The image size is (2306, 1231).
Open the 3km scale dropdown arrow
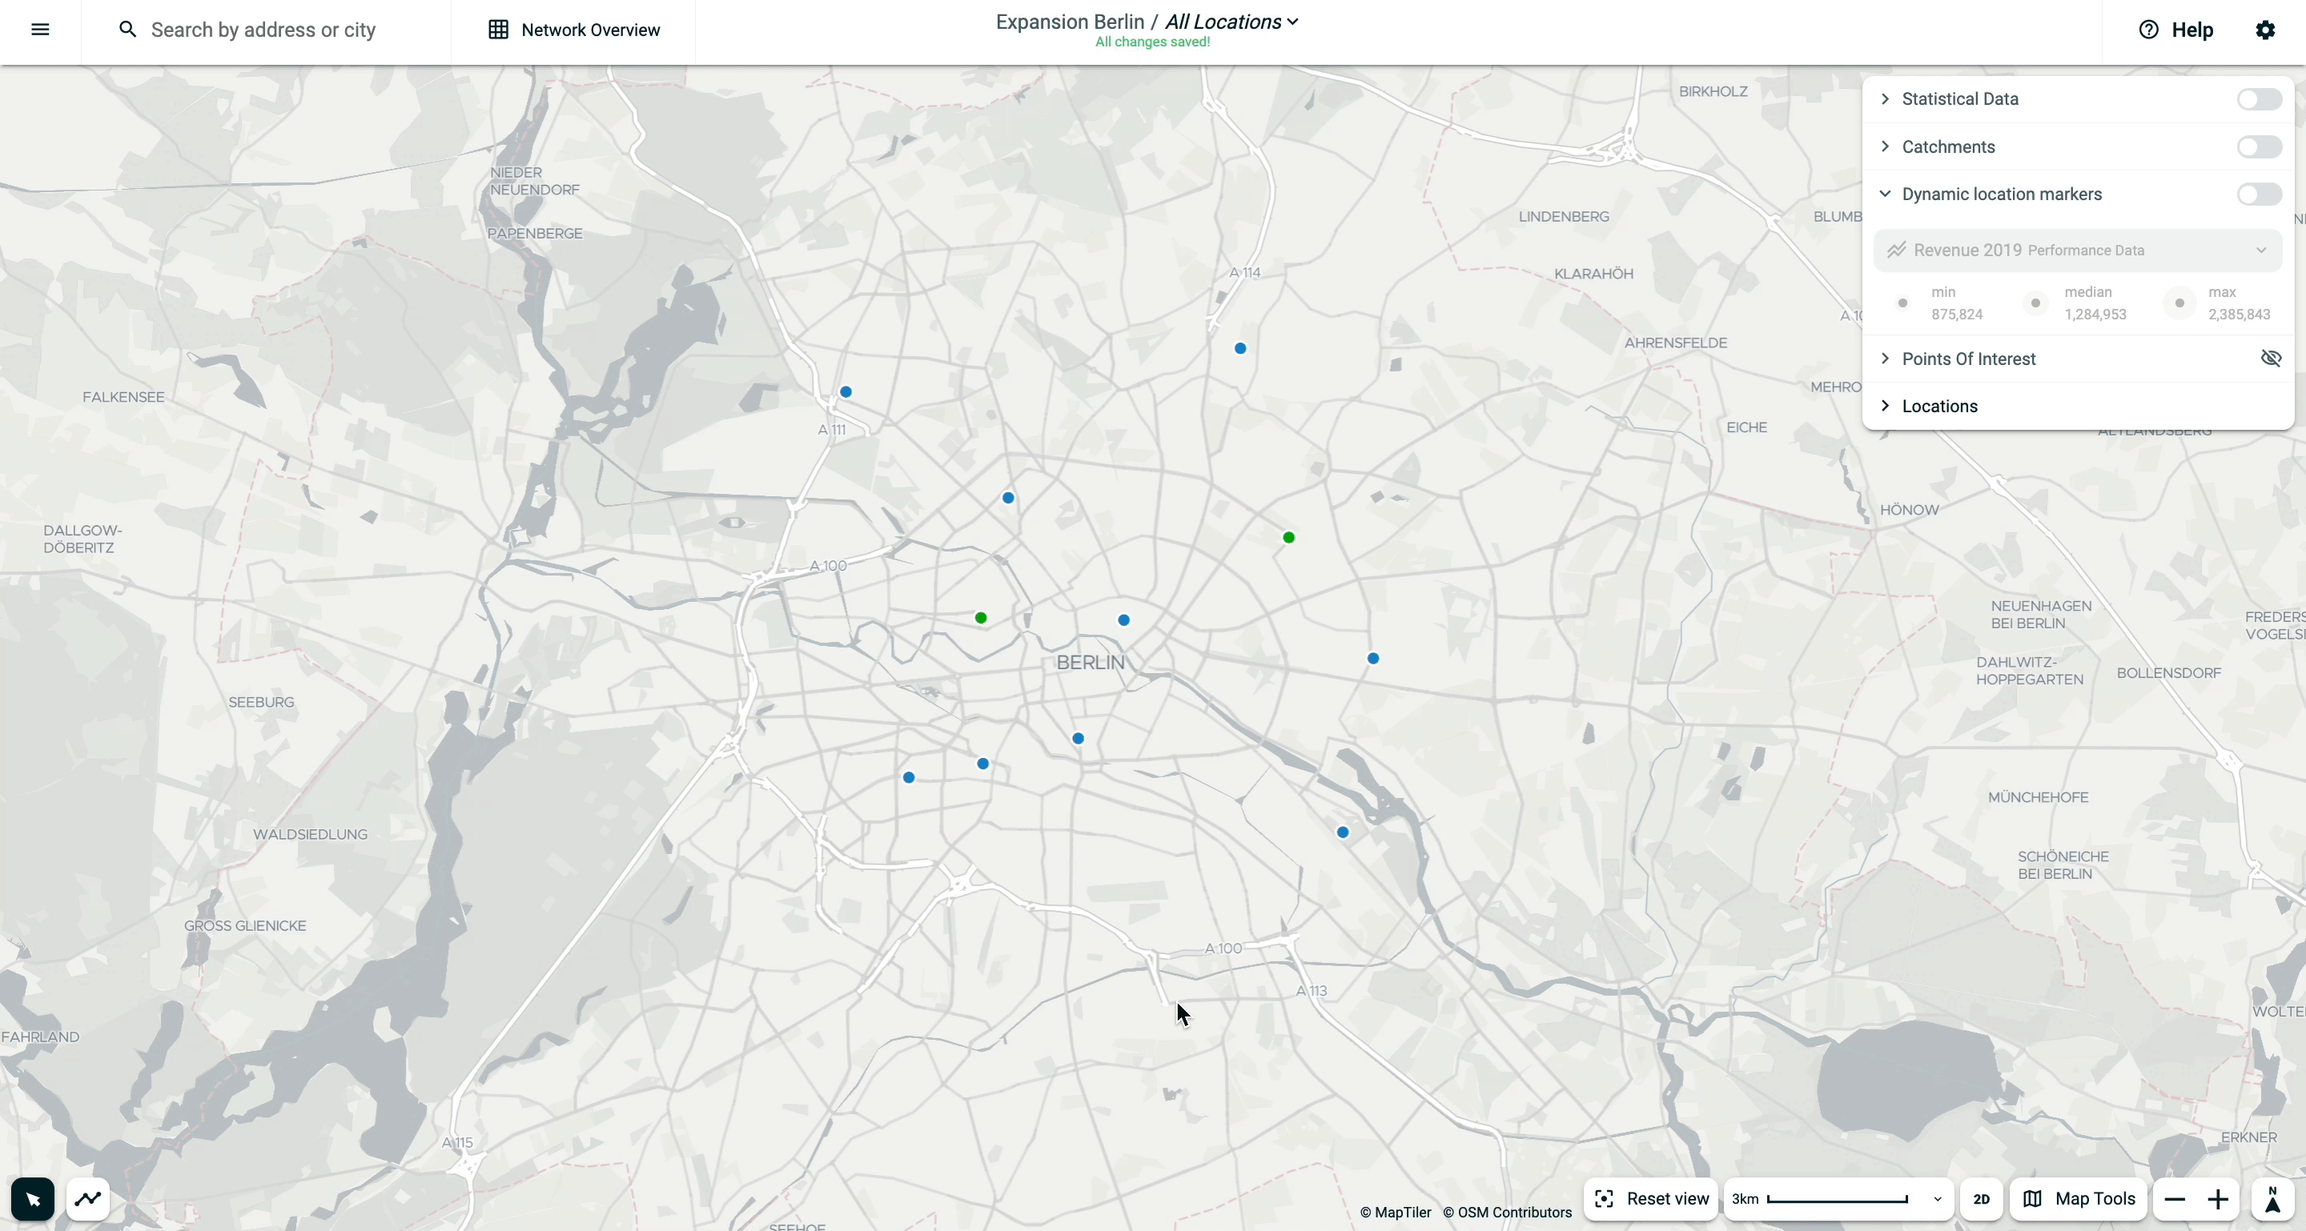[x=1937, y=1200]
